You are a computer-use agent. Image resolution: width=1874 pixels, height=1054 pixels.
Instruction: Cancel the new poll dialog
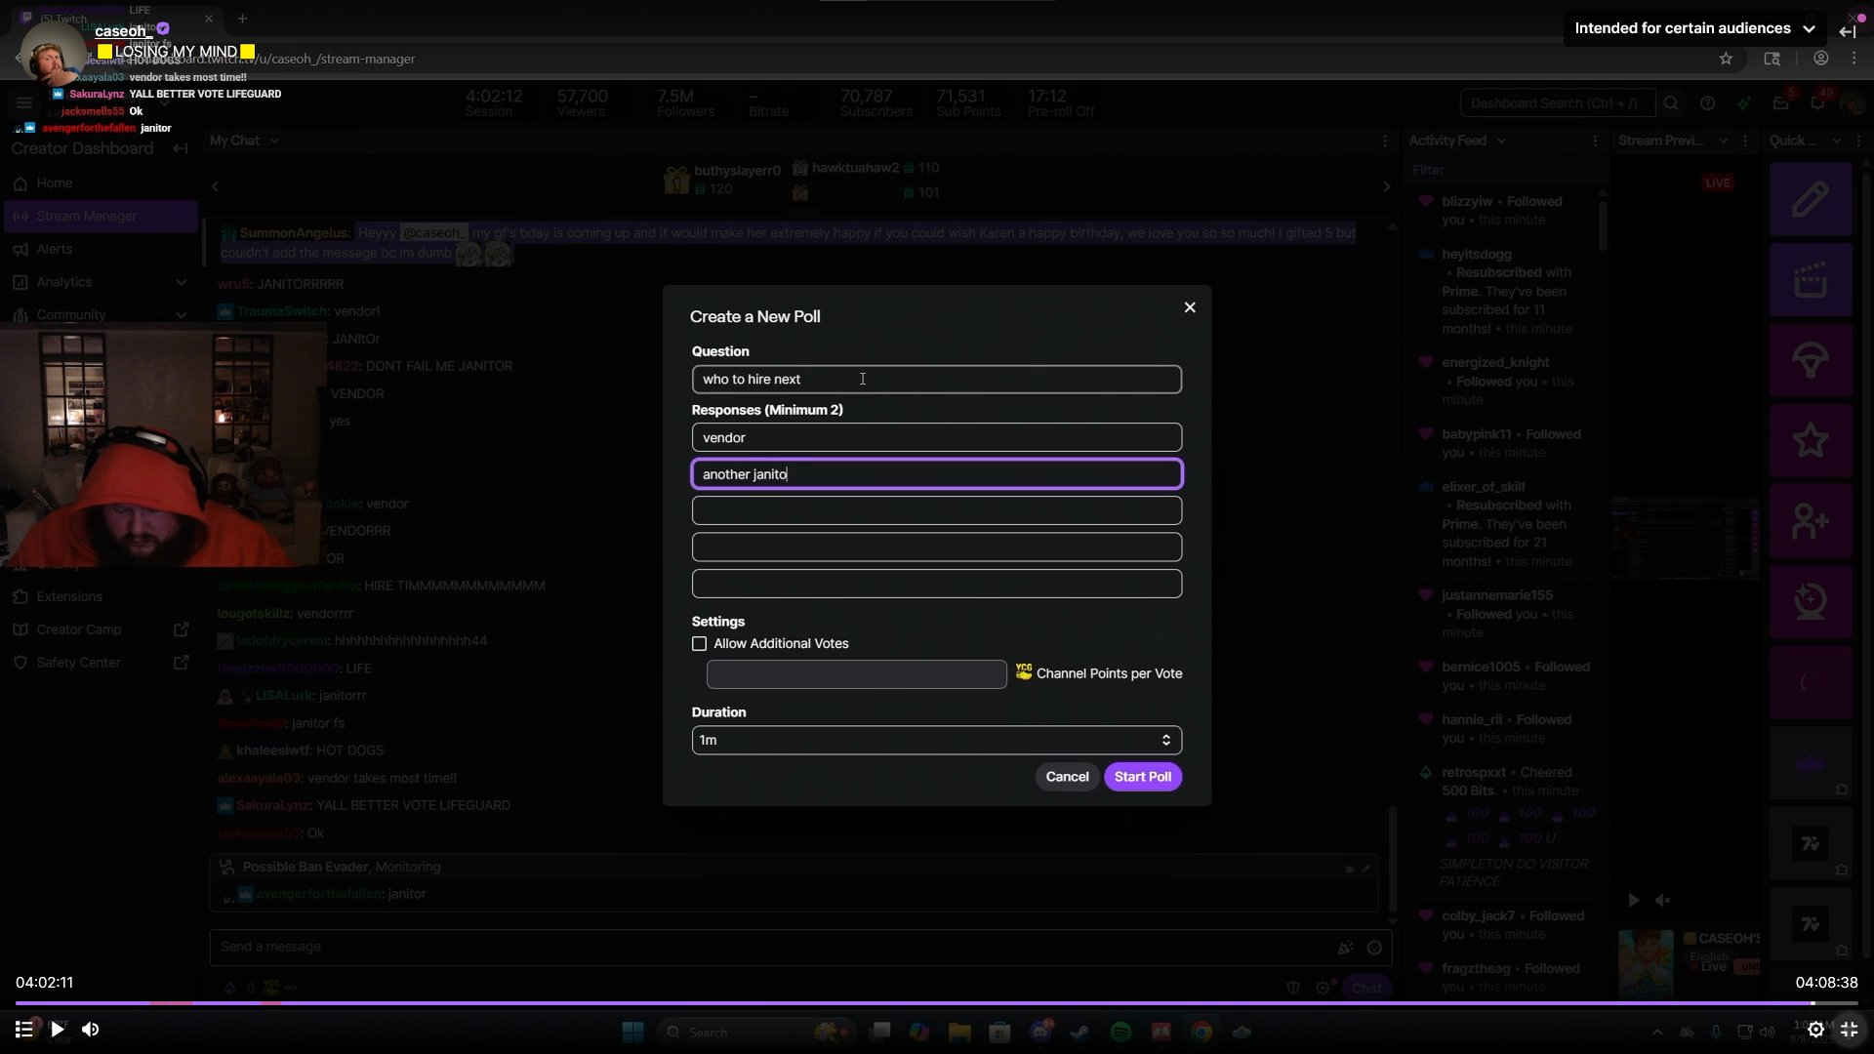pos(1066,777)
